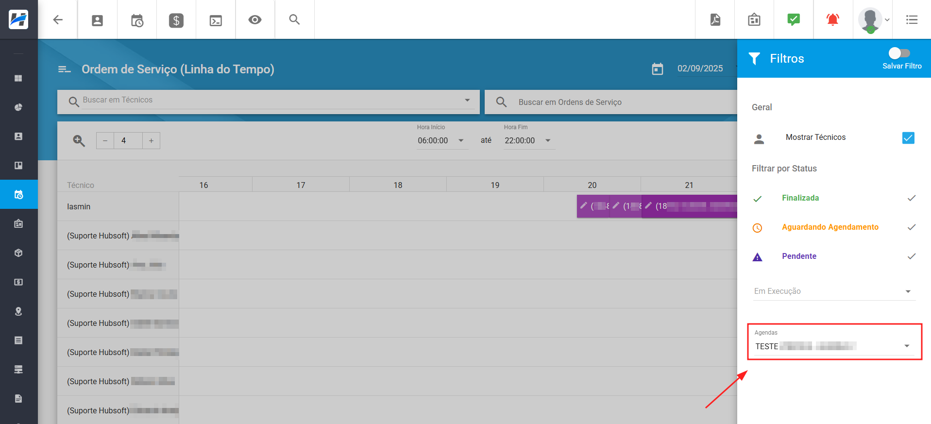Click the plus button to increase zoom

click(x=151, y=141)
